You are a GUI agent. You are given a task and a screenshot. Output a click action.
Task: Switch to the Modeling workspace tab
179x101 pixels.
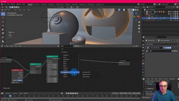tap(37, 4)
